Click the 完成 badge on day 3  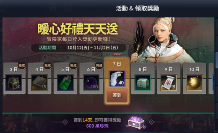point(22,66)
